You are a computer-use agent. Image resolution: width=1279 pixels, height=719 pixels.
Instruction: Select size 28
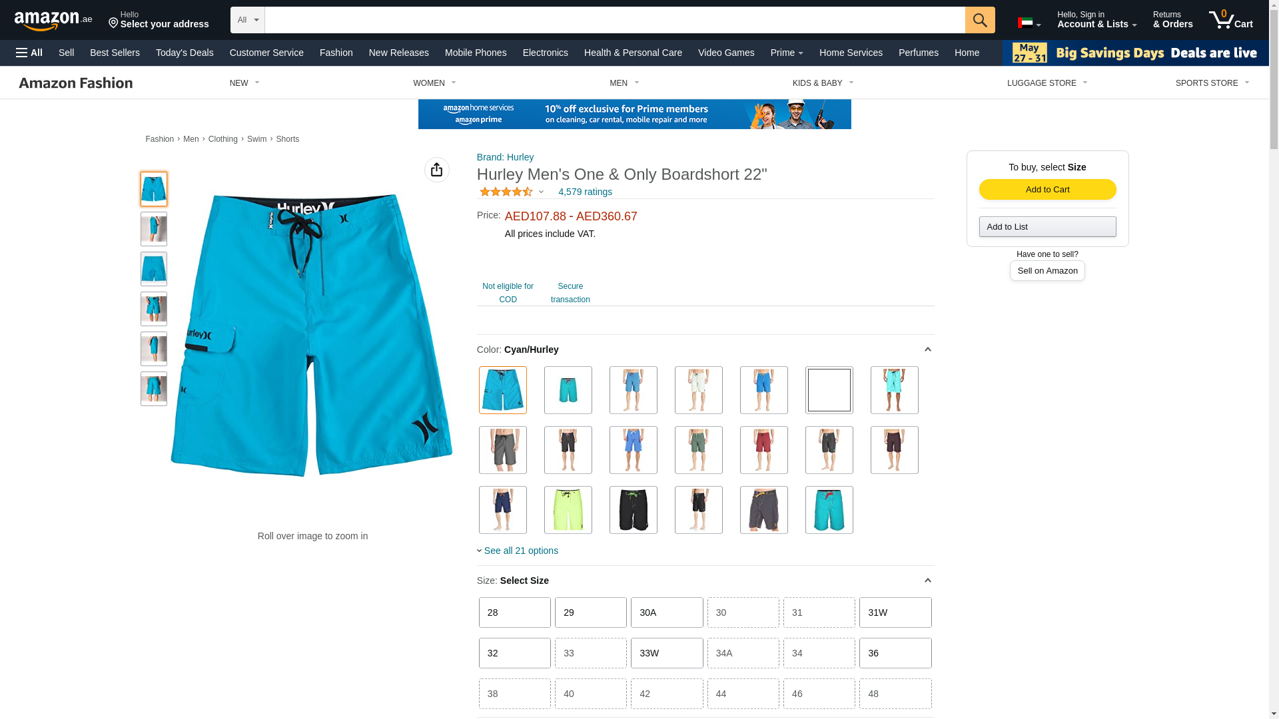[514, 612]
